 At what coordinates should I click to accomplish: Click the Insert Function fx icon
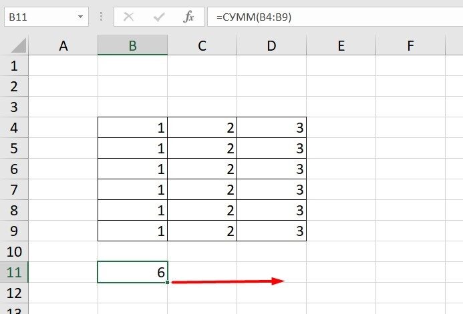(189, 17)
